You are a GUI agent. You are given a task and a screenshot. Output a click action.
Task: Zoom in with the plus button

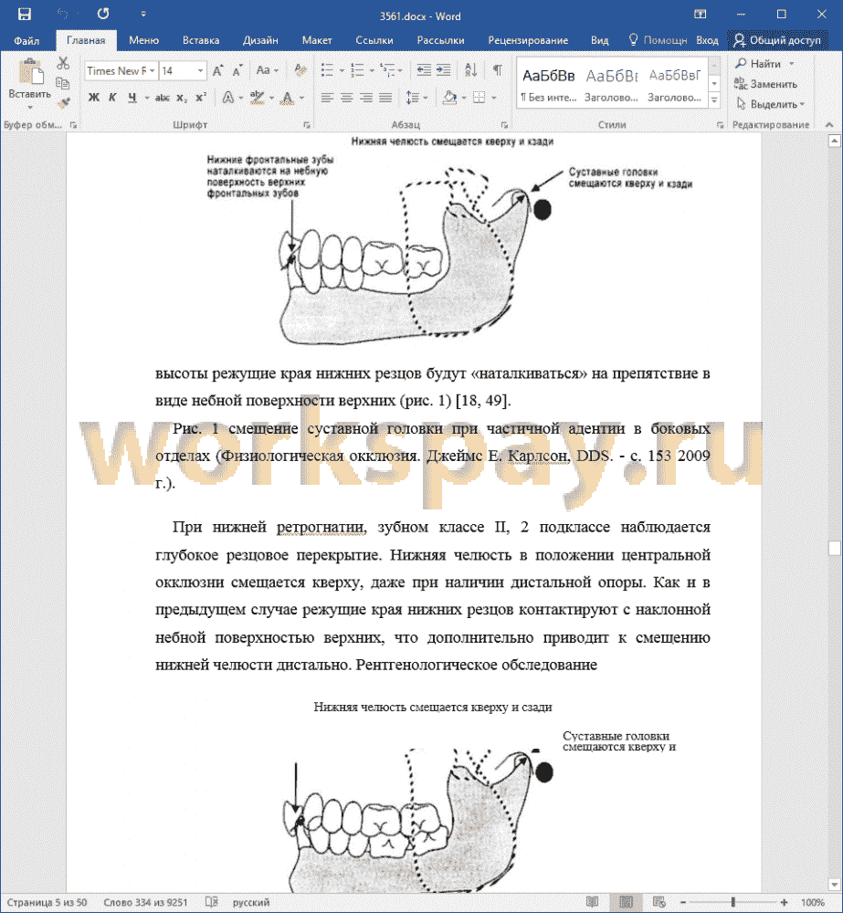click(x=784, y=903)
